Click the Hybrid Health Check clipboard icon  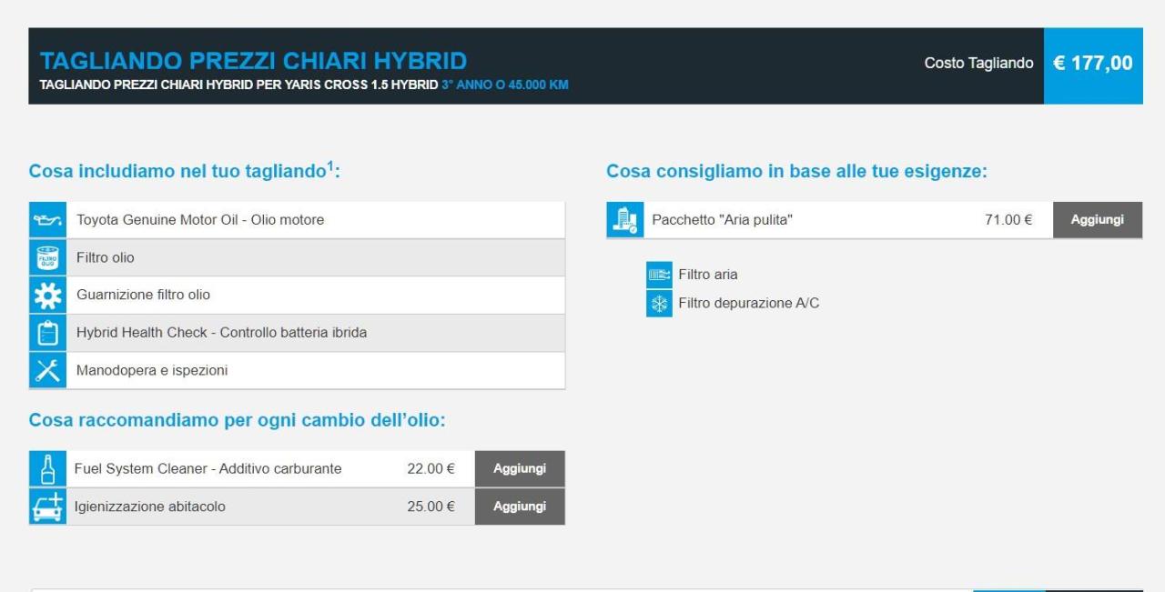coord(47,333)
